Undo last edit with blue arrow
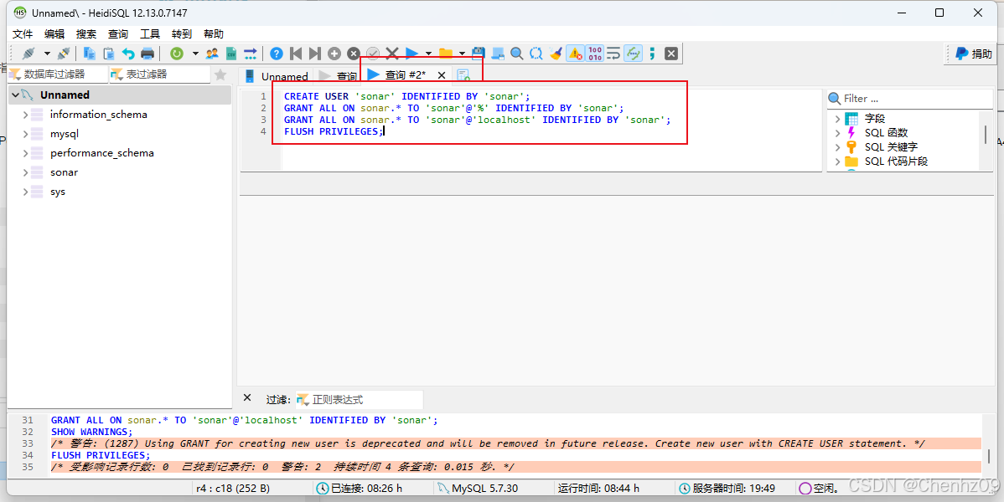Viewport: 1004px width, 502px height. tap(129, 54)
